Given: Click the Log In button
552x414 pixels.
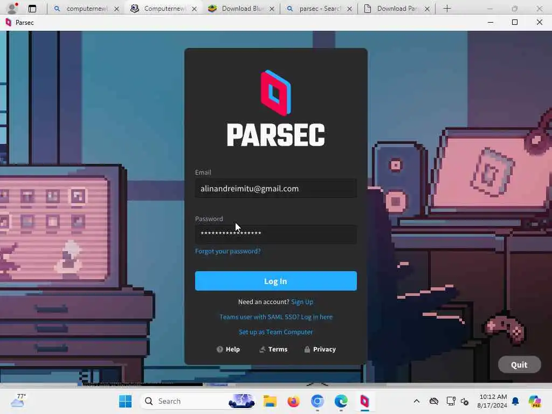Looking at the screenshot, I should (275, 281).
